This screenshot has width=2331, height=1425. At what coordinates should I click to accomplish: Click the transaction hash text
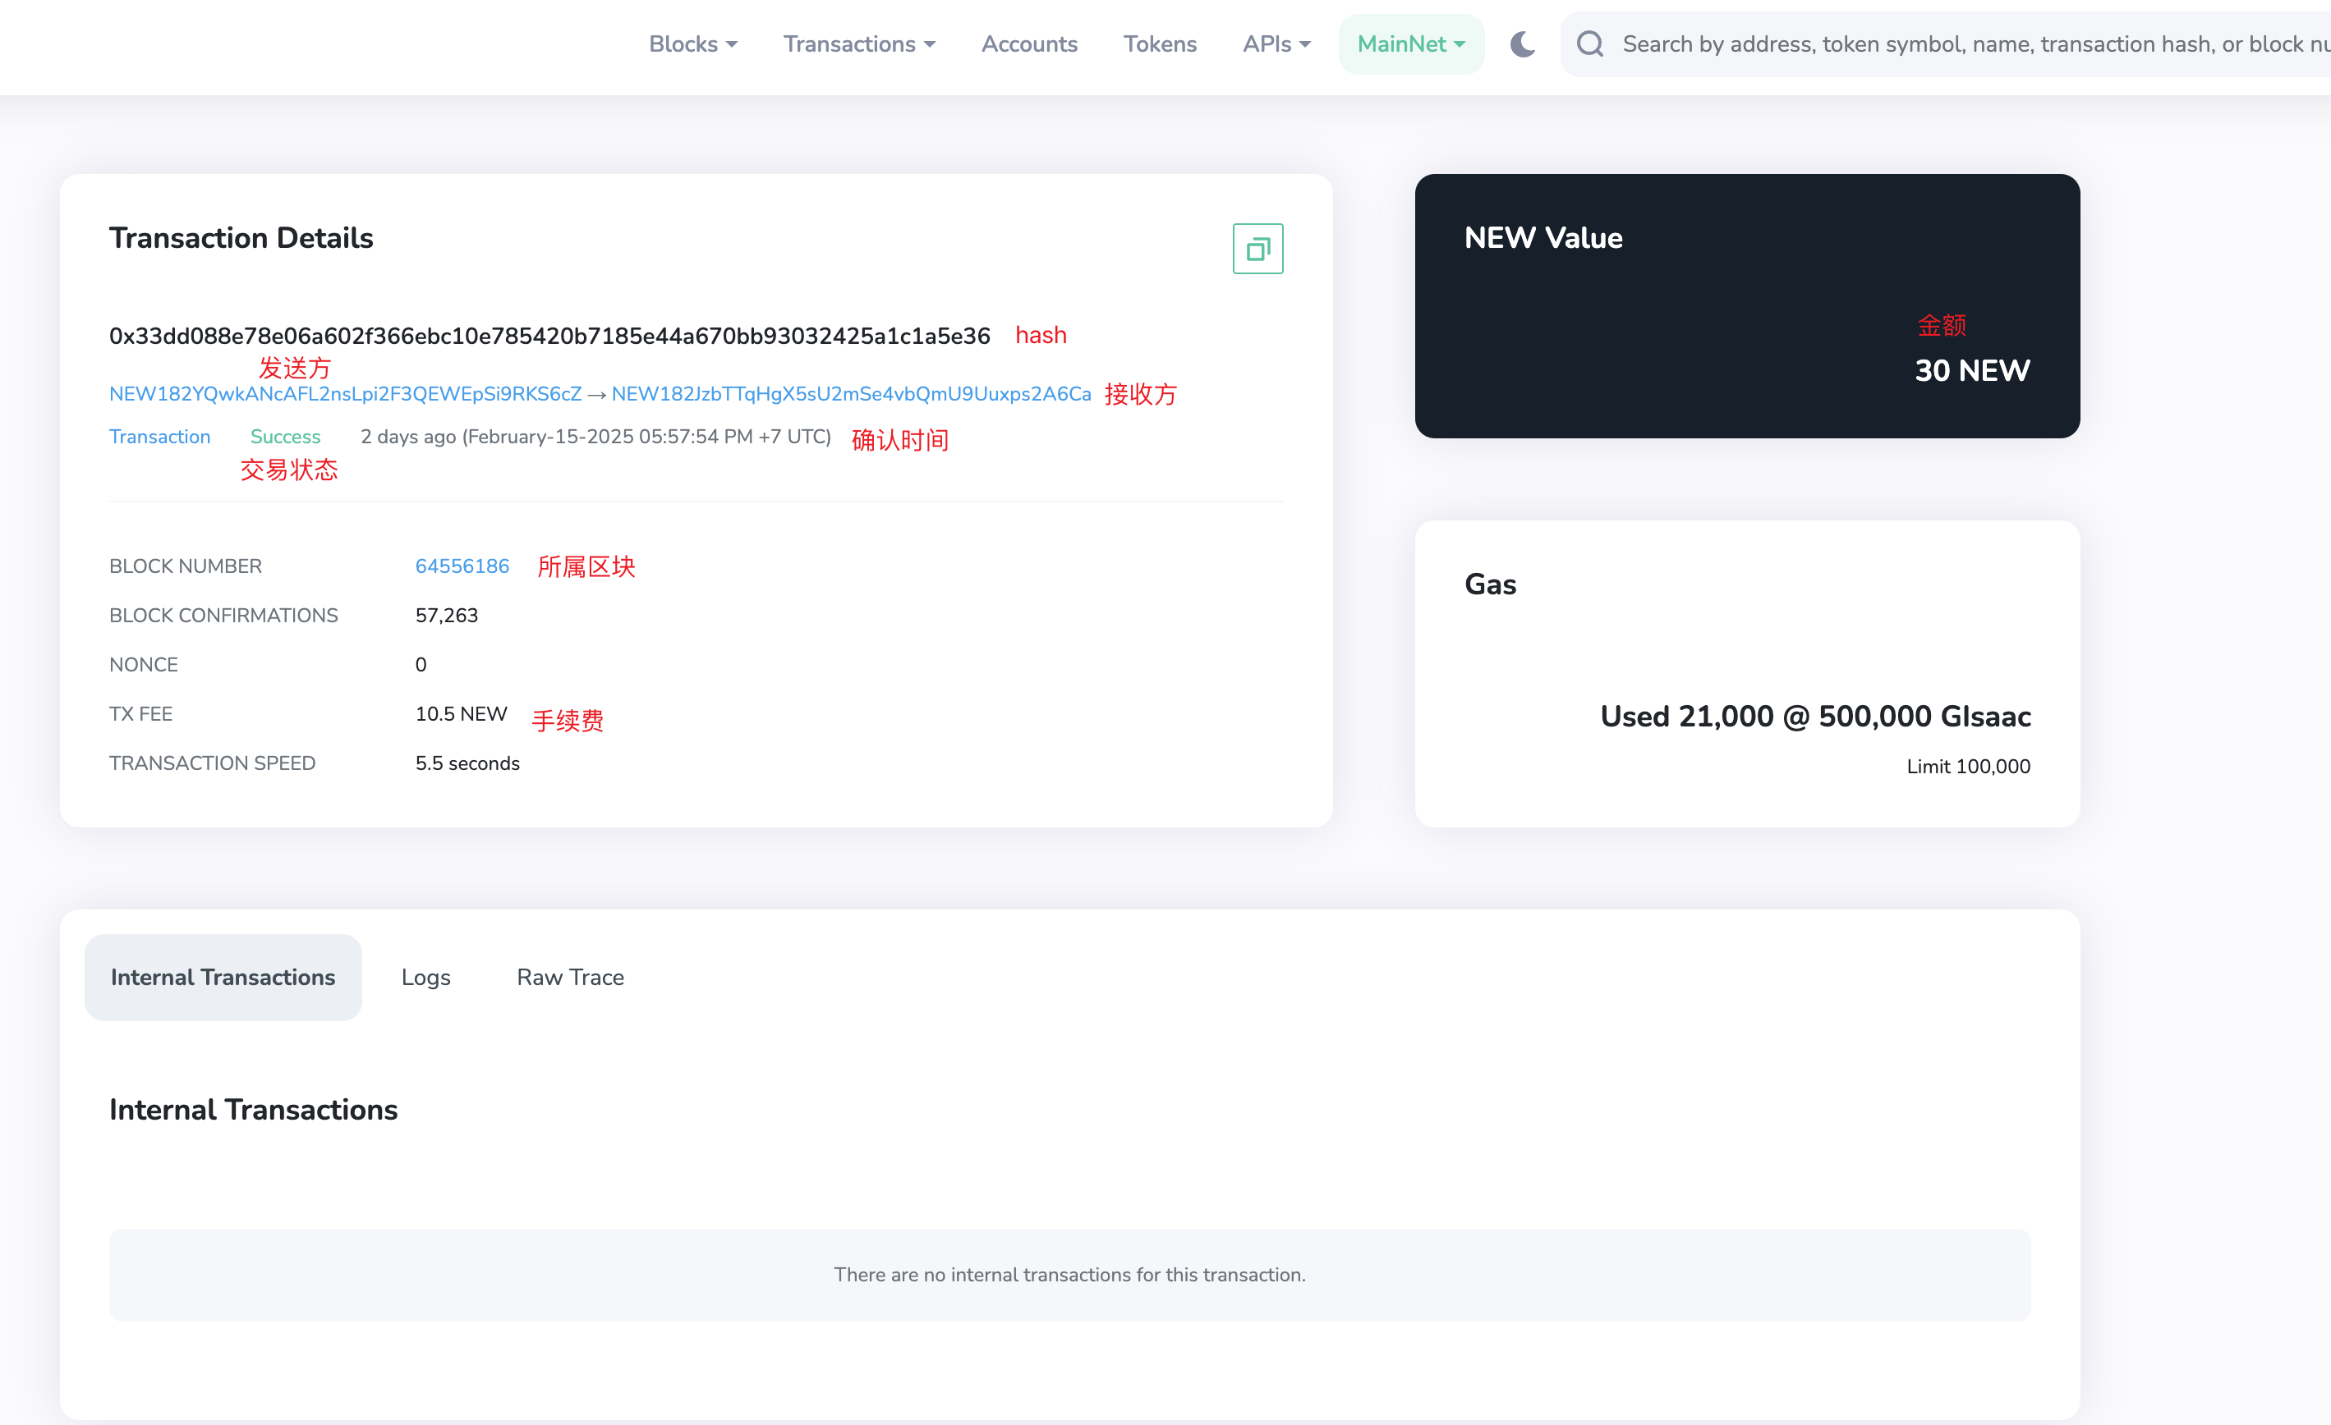(x=549, y=336)
